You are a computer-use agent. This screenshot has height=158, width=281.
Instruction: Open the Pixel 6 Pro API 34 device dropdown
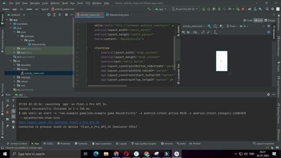[x=185, y=9]
